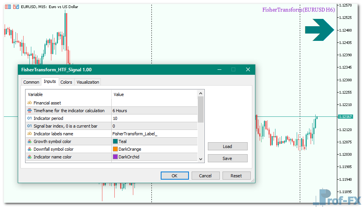
Task: Click the color icon beside Downfall symbol color
Action: tap(29, 149)
